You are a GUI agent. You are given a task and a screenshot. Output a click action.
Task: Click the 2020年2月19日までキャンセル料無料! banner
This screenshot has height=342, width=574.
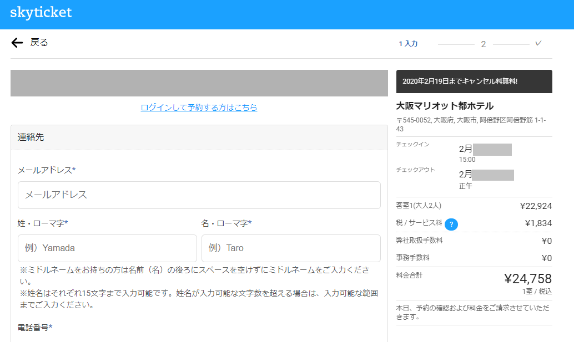tap(474, 81)
